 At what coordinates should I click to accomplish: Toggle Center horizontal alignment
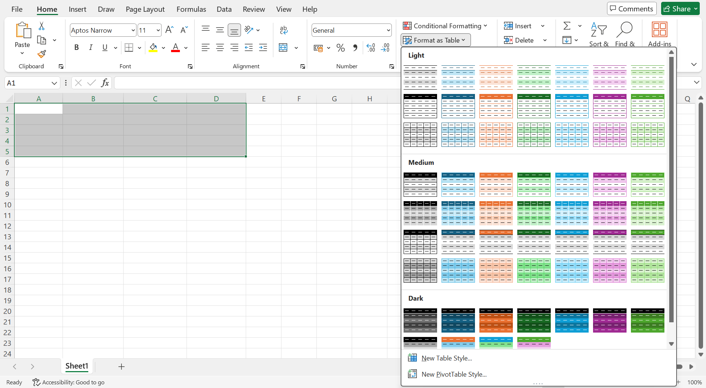click(220, 48)
